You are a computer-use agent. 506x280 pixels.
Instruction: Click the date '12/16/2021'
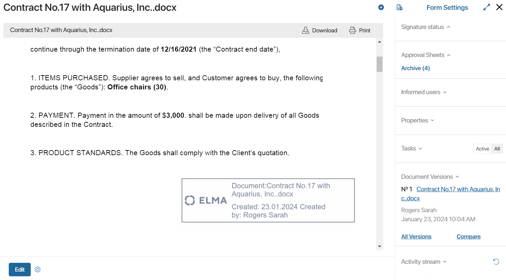[179, 49]
